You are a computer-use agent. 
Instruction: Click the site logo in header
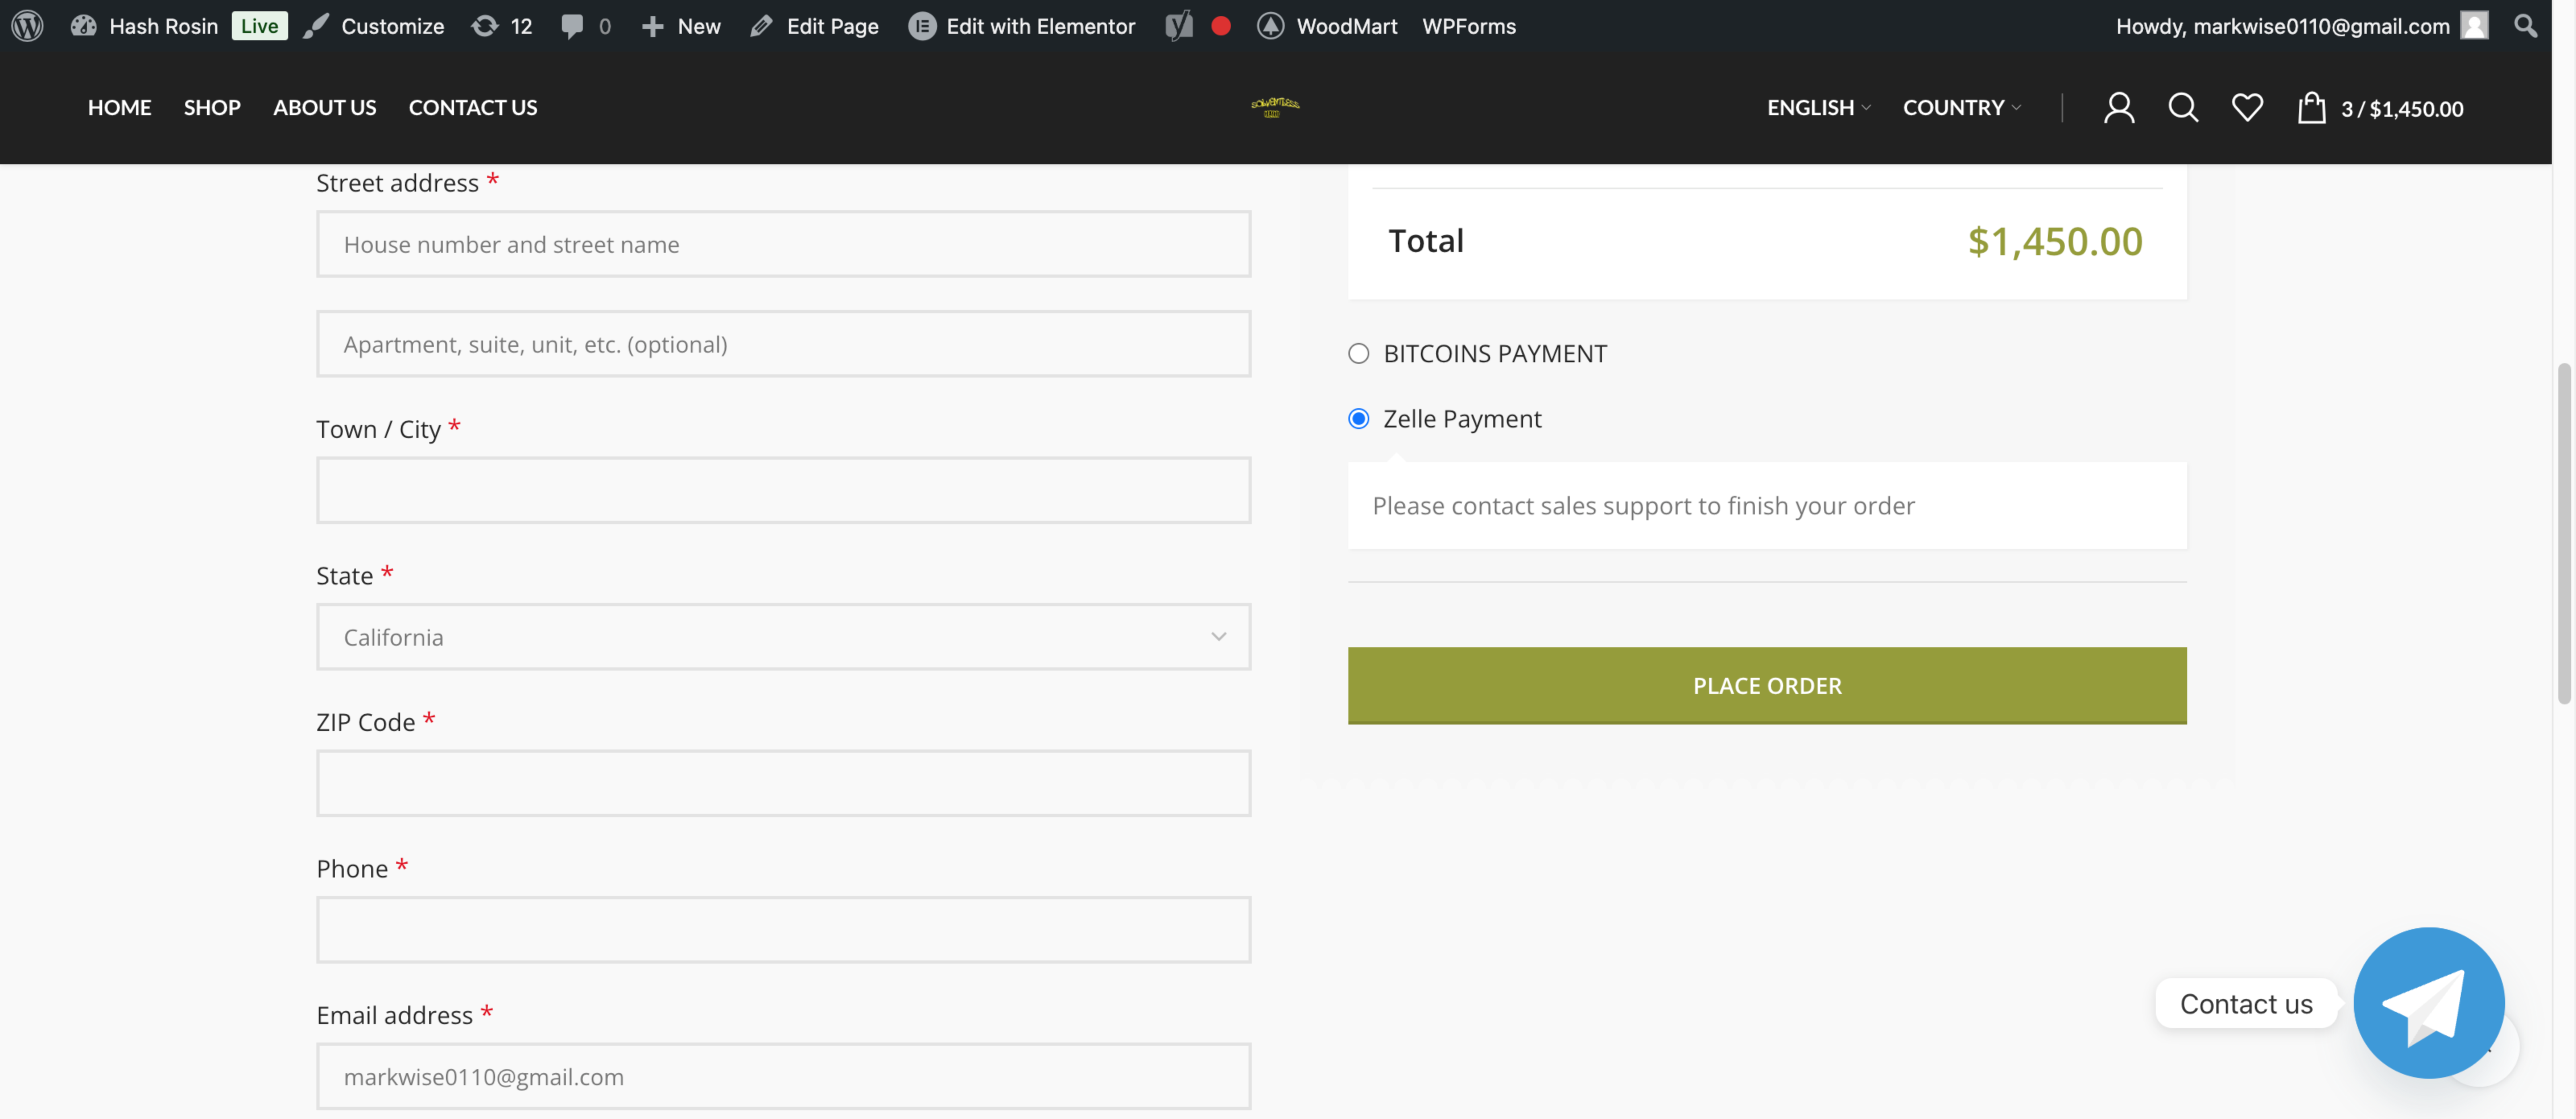(1275, 107)
